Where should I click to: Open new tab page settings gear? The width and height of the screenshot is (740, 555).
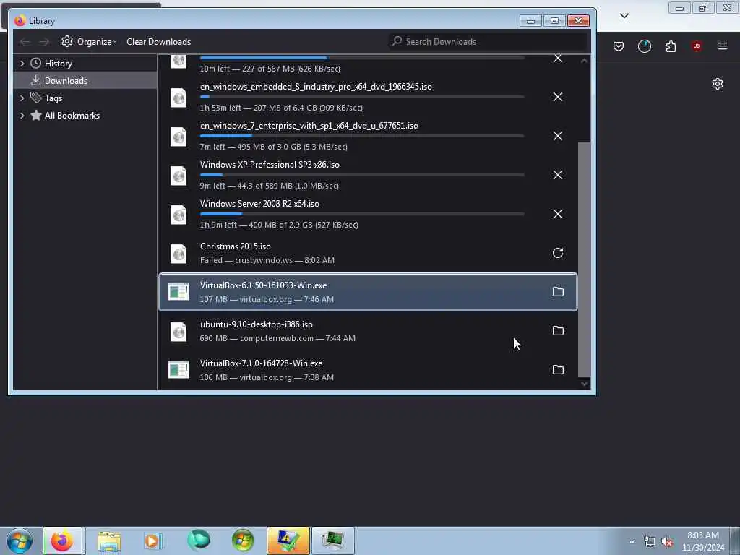718,84
